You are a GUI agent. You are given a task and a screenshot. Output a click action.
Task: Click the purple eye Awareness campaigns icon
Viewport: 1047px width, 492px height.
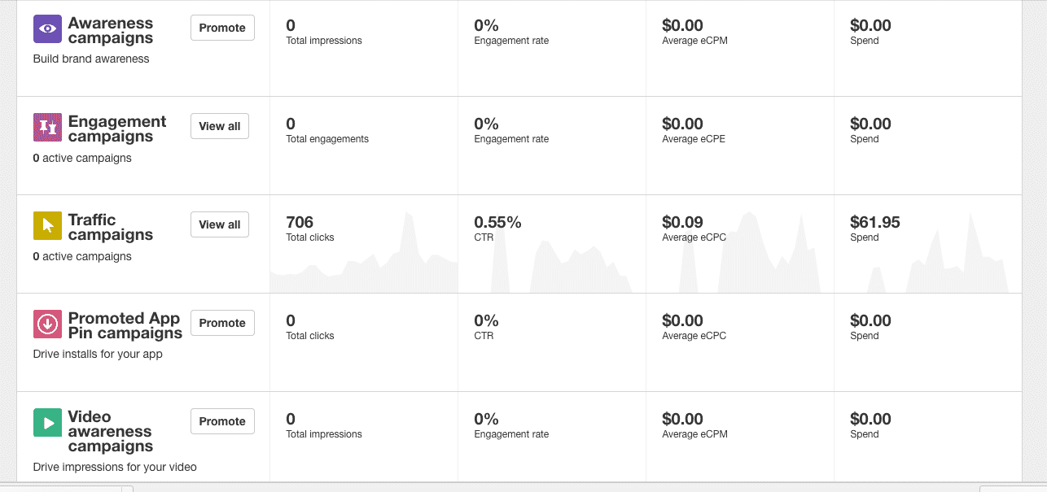[47, 28]
